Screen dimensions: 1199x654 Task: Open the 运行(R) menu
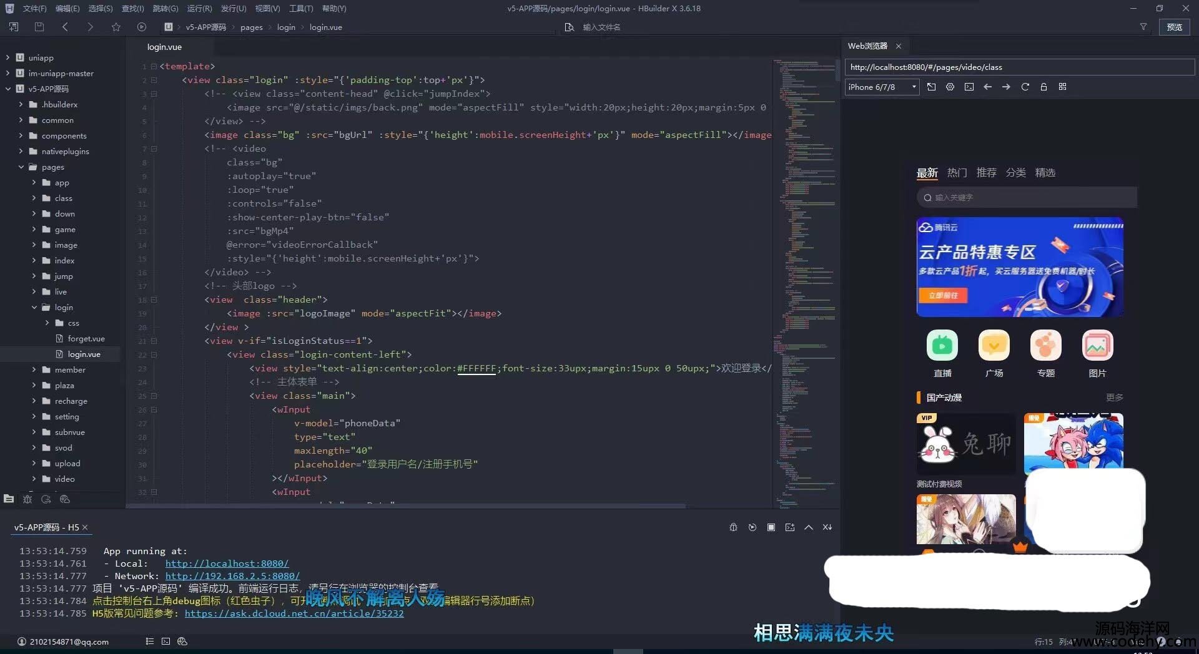199,9
